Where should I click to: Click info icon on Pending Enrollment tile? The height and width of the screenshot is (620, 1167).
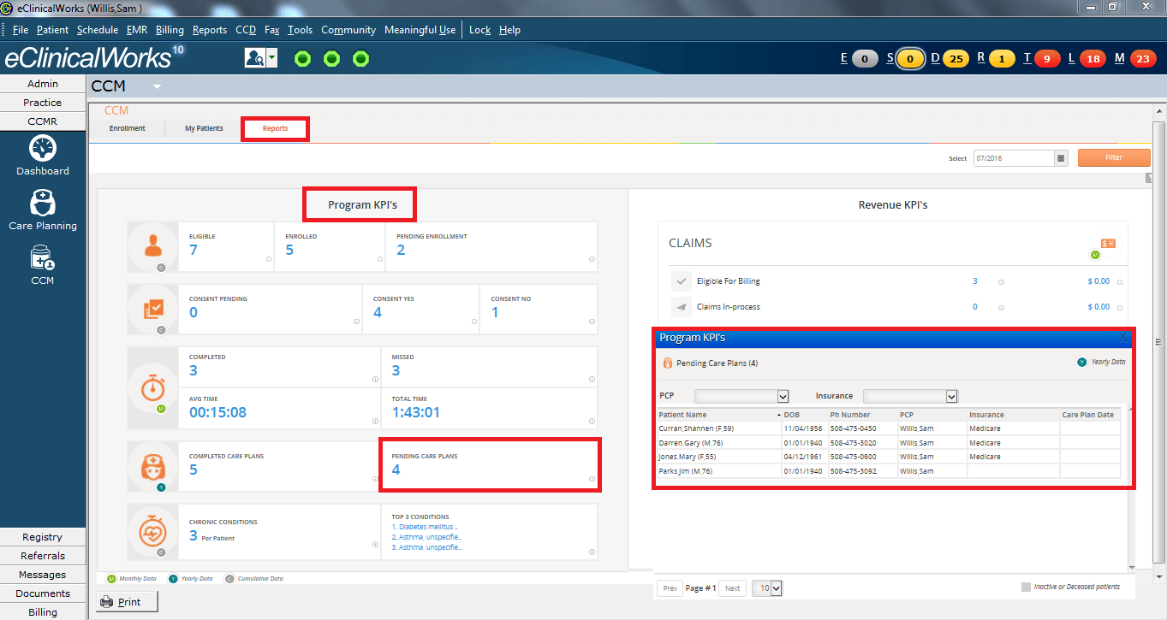tap(592, 258)
